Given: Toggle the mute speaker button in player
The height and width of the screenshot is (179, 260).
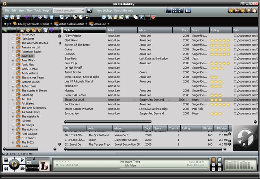Looking at the screenshot, I should (x=29, y=162).
